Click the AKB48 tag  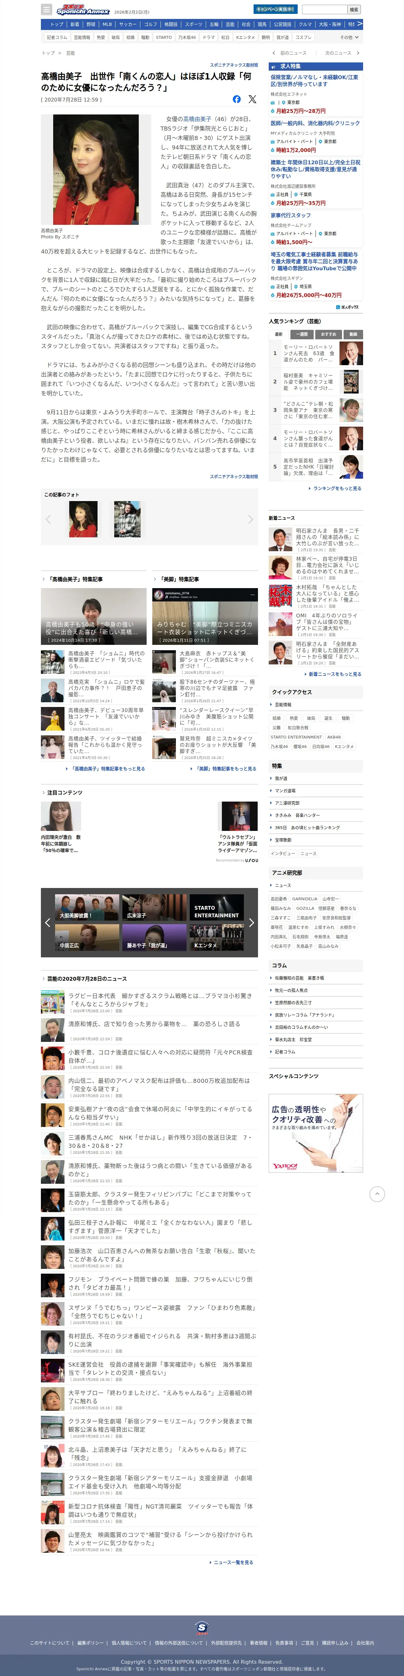[334, 737]
